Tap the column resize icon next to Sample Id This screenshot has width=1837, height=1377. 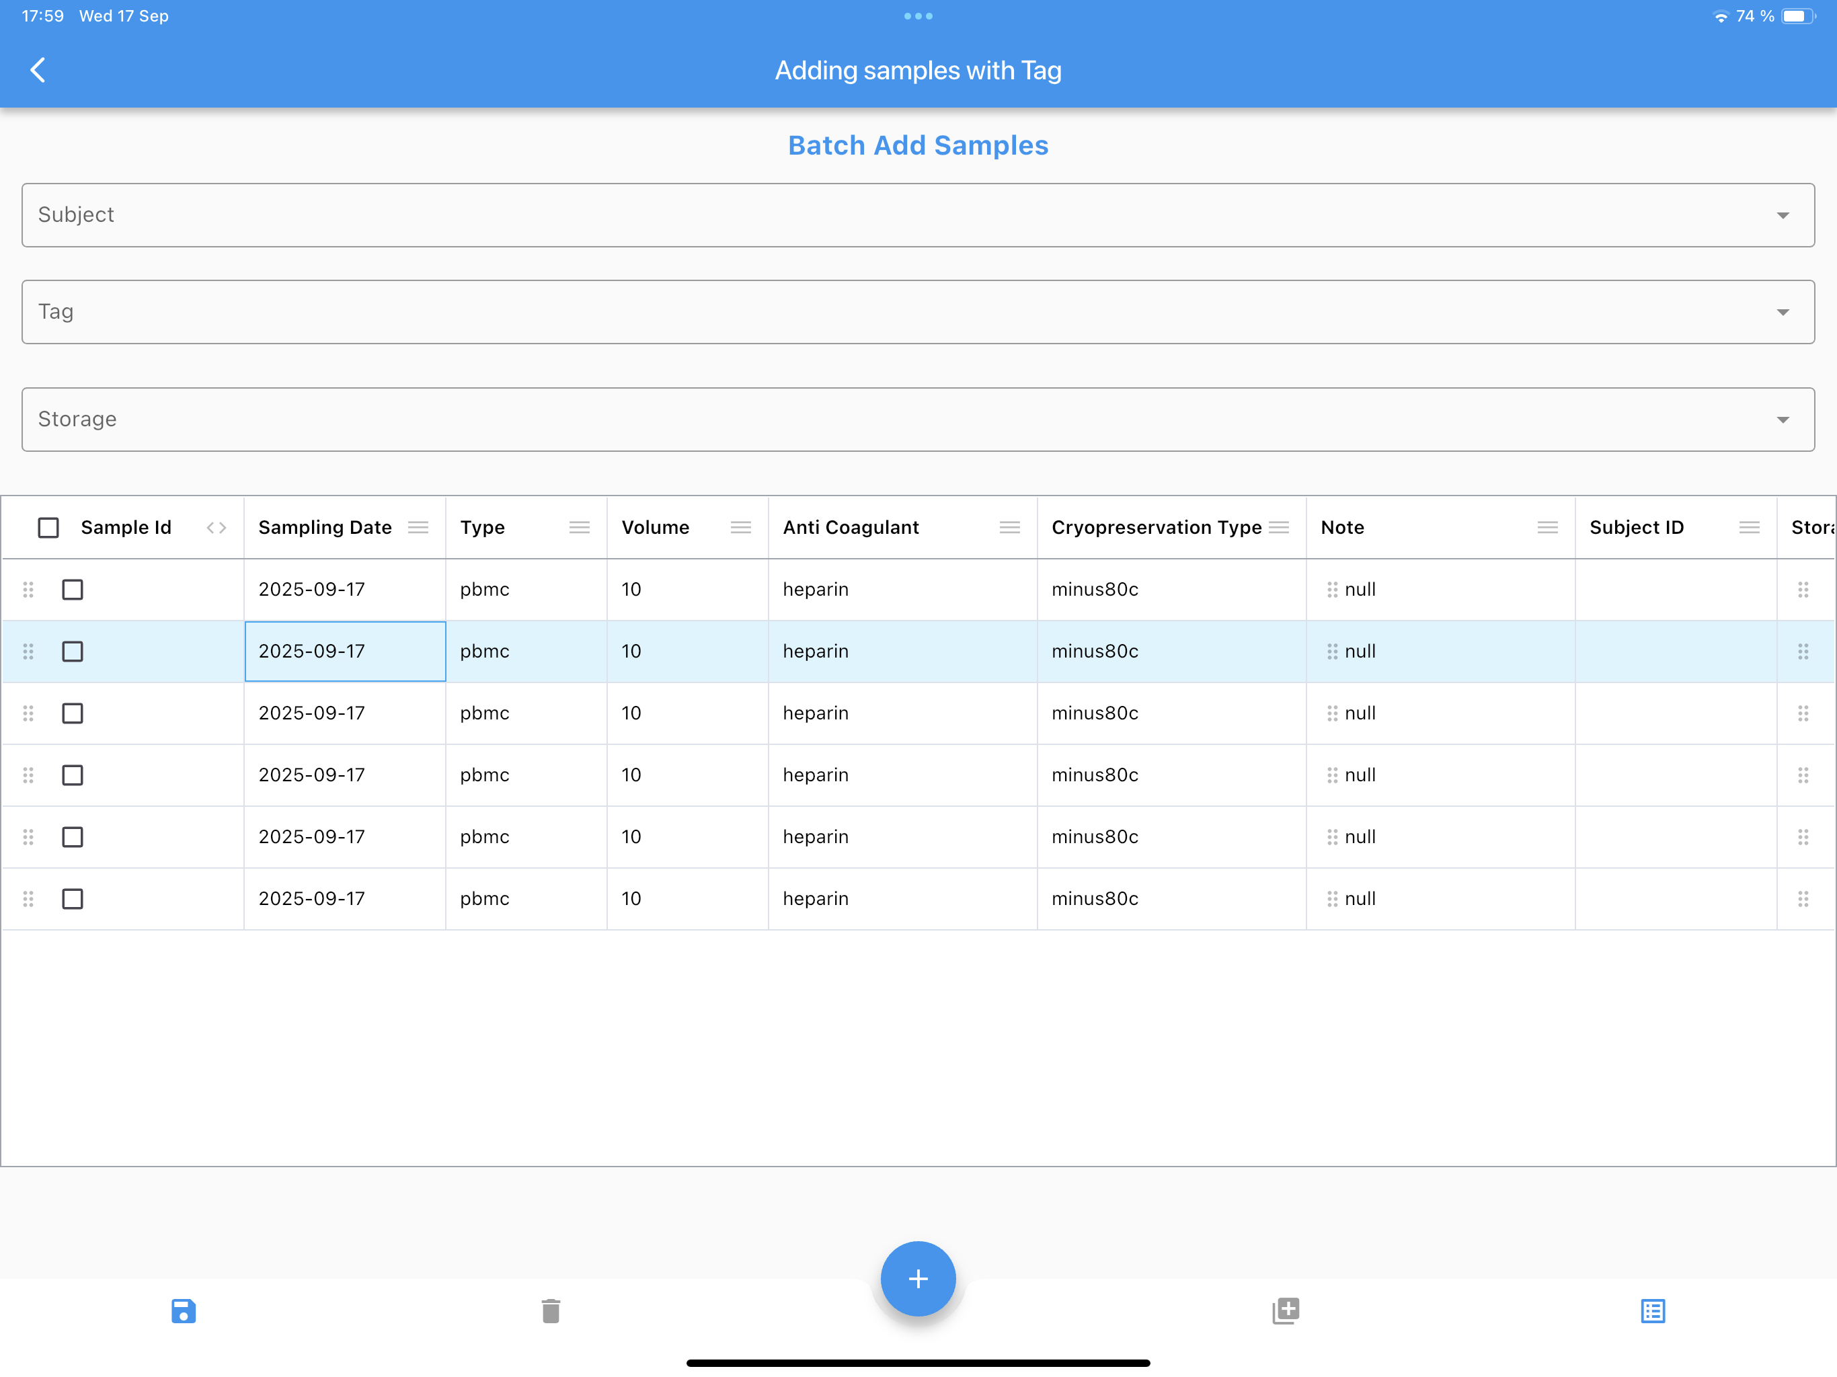pos(217,526)
